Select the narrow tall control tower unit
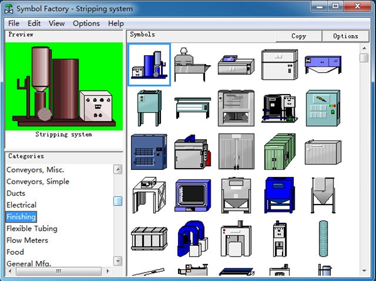The height and width of the screenshot is (281, 376). pos(279,238)
